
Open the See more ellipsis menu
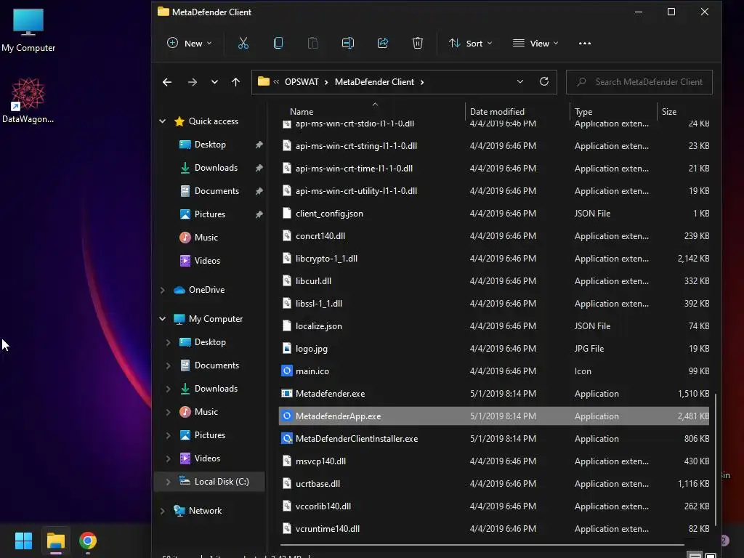pos(585,43)
